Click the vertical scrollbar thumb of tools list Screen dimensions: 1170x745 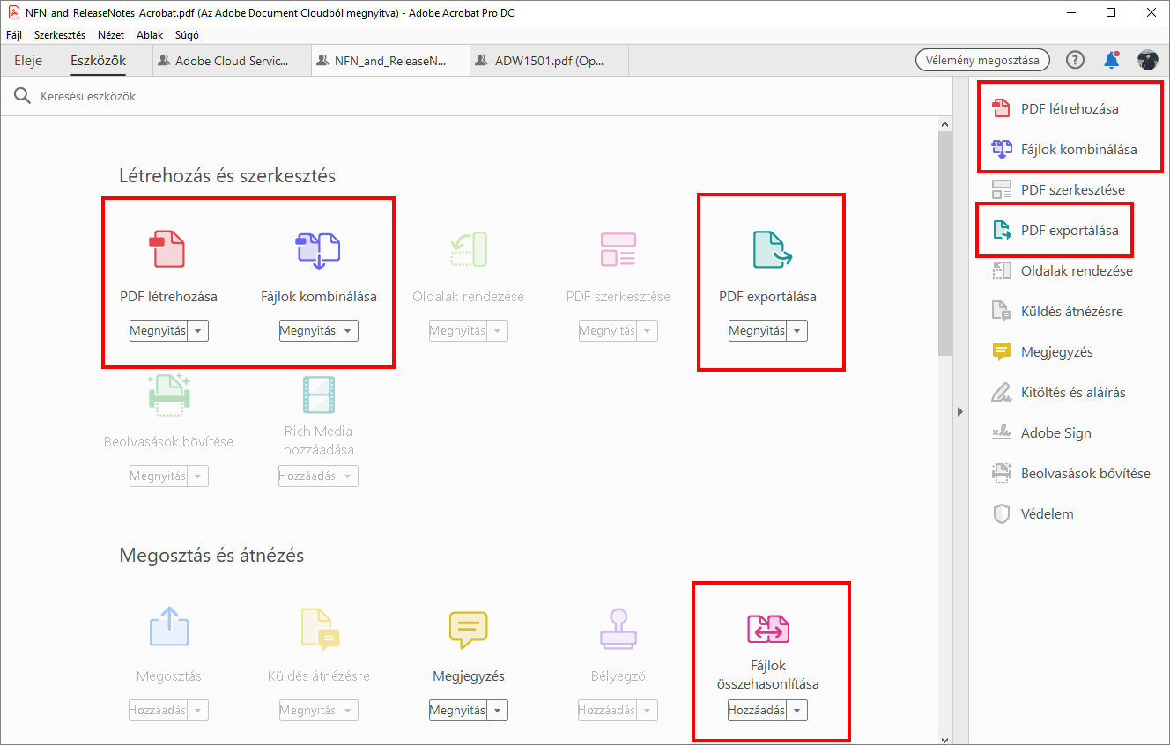pyautogui.click(x=944, y=245)
